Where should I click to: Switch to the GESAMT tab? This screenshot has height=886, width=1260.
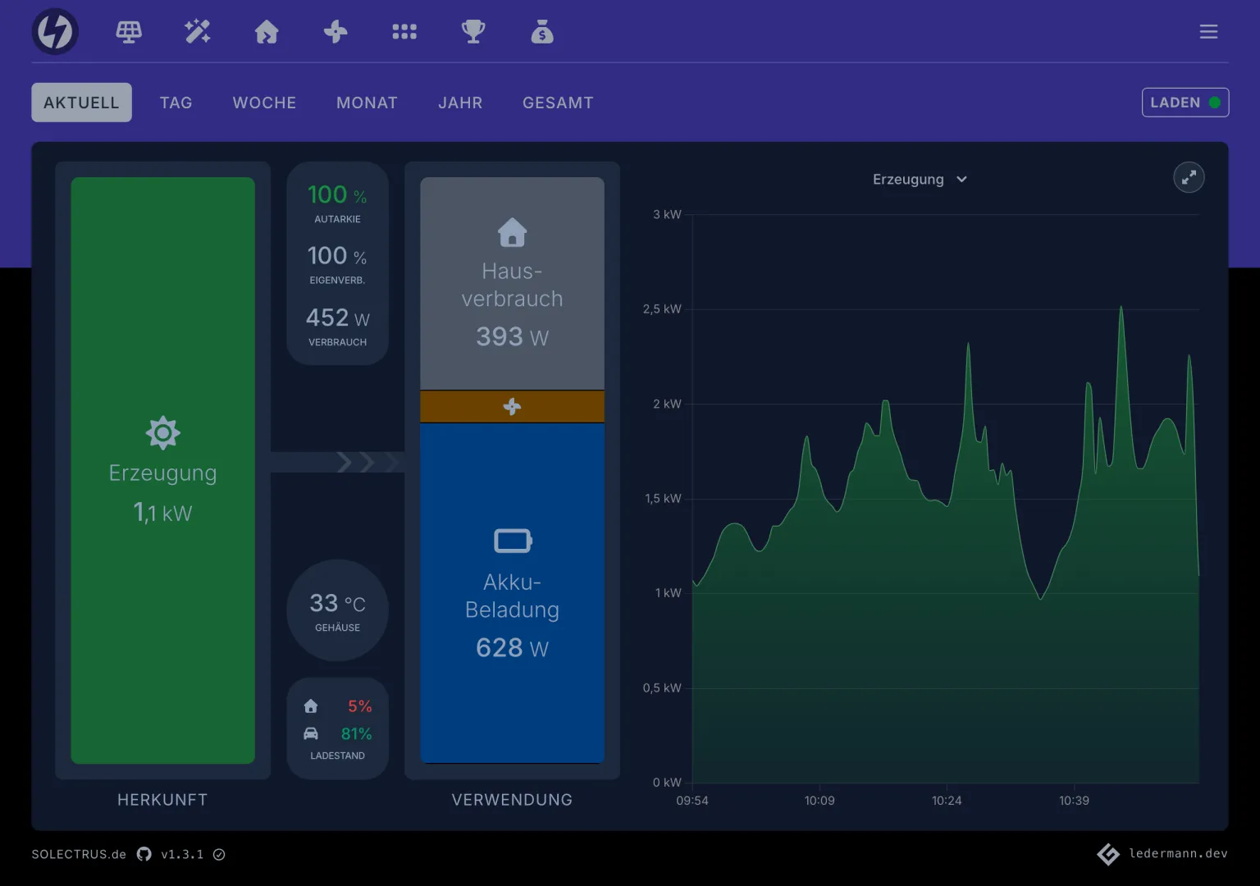(558, 103)
